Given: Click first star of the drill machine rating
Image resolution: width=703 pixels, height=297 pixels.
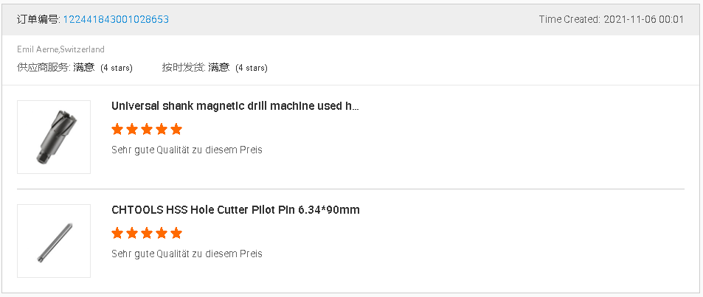Looking at the screenshot, I should (117, 130).
